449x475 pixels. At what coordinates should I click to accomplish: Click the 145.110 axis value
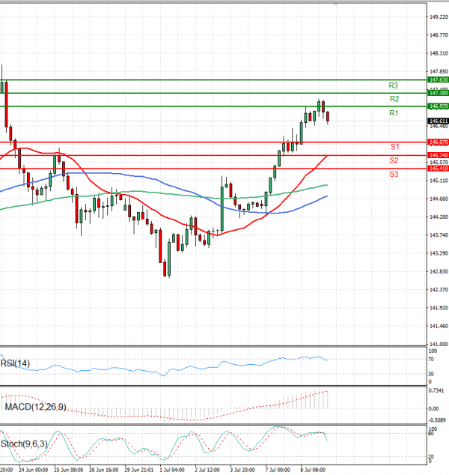[439, 181]
